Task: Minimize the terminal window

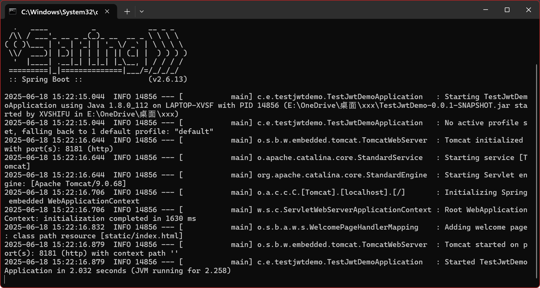Action: (x=486, y=10)
